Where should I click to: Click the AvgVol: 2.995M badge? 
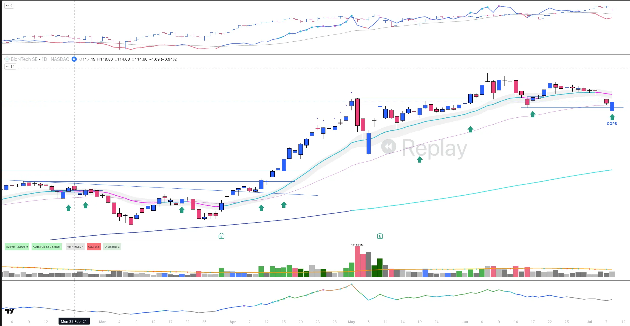point(17,247)
